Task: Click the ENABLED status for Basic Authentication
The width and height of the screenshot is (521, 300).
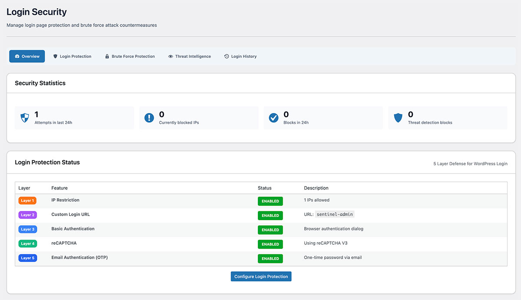Action: pyautogui.click(x=270, y=230)
